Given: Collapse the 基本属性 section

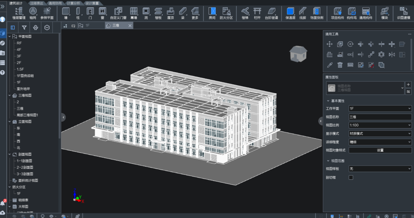Looking at the screenshot, I should 328,101.
